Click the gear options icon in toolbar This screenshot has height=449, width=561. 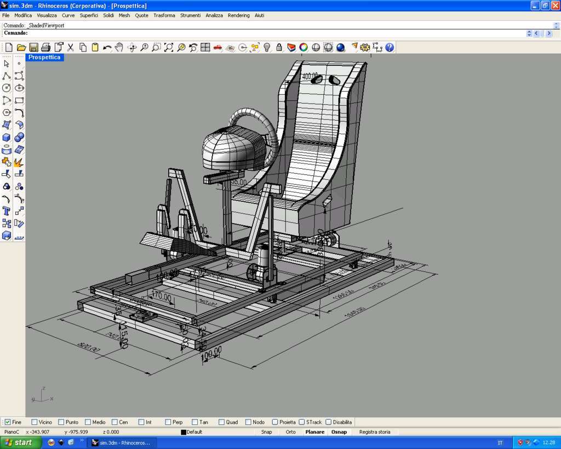(x=365, y=47)
